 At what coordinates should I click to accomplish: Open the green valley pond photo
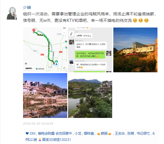coord(90,96)
